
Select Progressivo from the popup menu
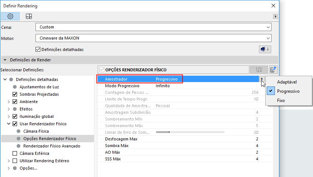click(288, 91)
